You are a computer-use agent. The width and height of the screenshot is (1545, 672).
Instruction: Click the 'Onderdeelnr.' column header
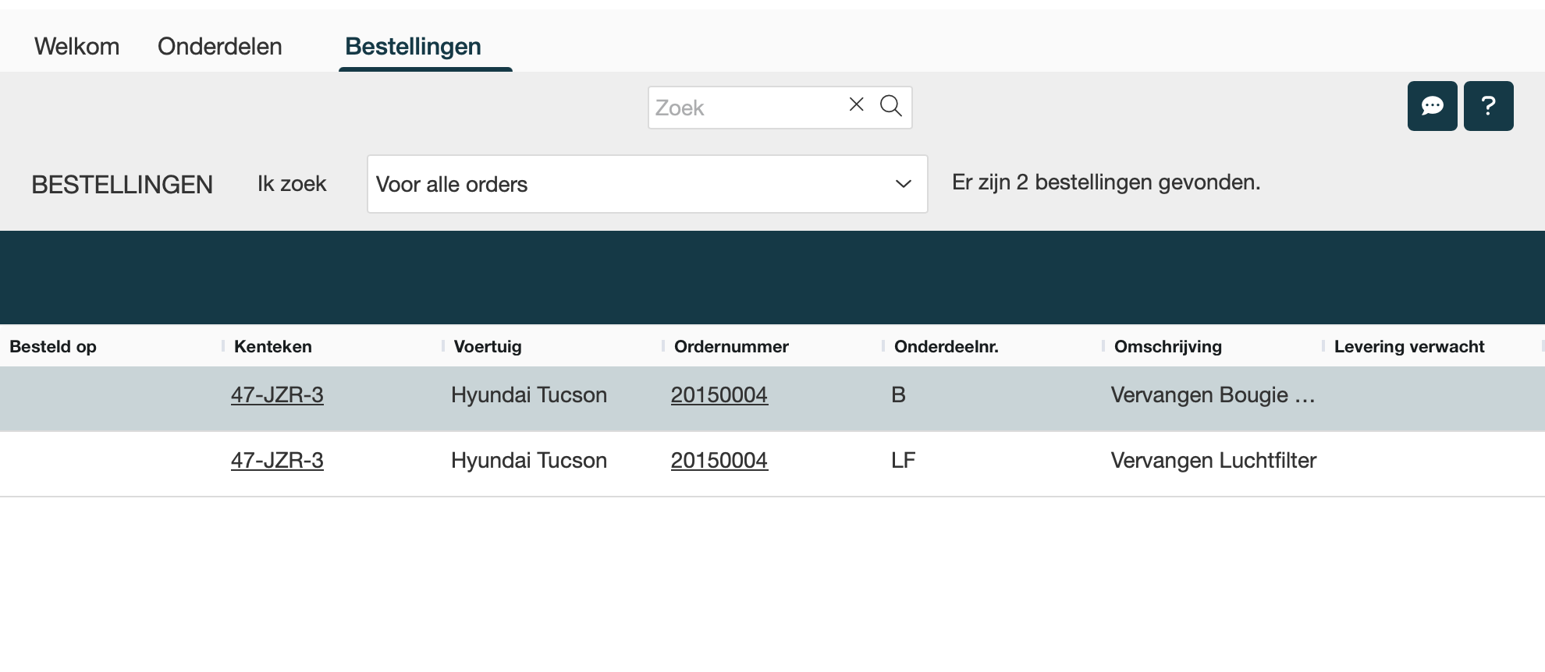pyautogui.click(x=946, y=347)
